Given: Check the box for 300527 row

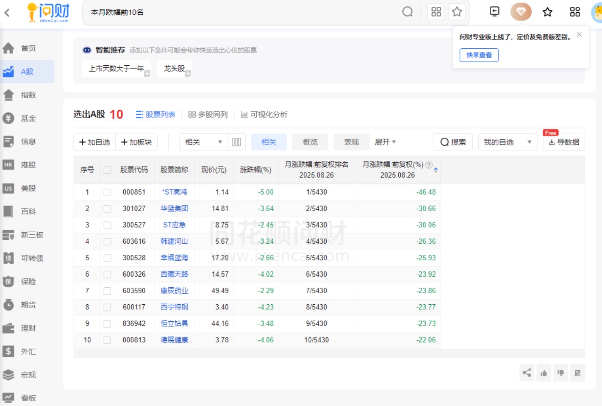Looking at the screenshot, I should tap(107, 225).
